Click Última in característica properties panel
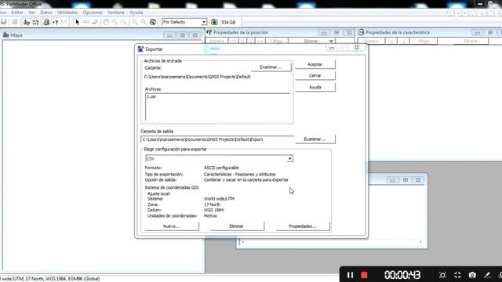 pyautogui.click(x=424, y=42)
